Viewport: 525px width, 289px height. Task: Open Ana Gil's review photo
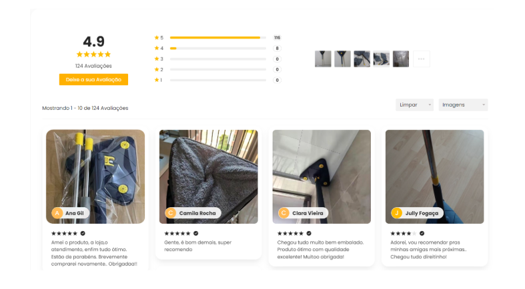(95, 166)
